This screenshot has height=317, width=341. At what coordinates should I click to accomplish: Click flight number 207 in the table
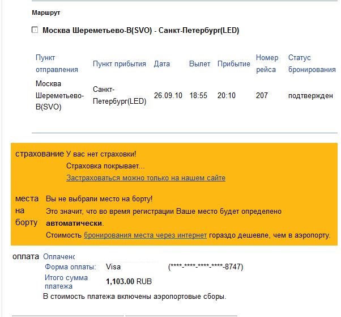pyautogui.click(x=262, y=95)
